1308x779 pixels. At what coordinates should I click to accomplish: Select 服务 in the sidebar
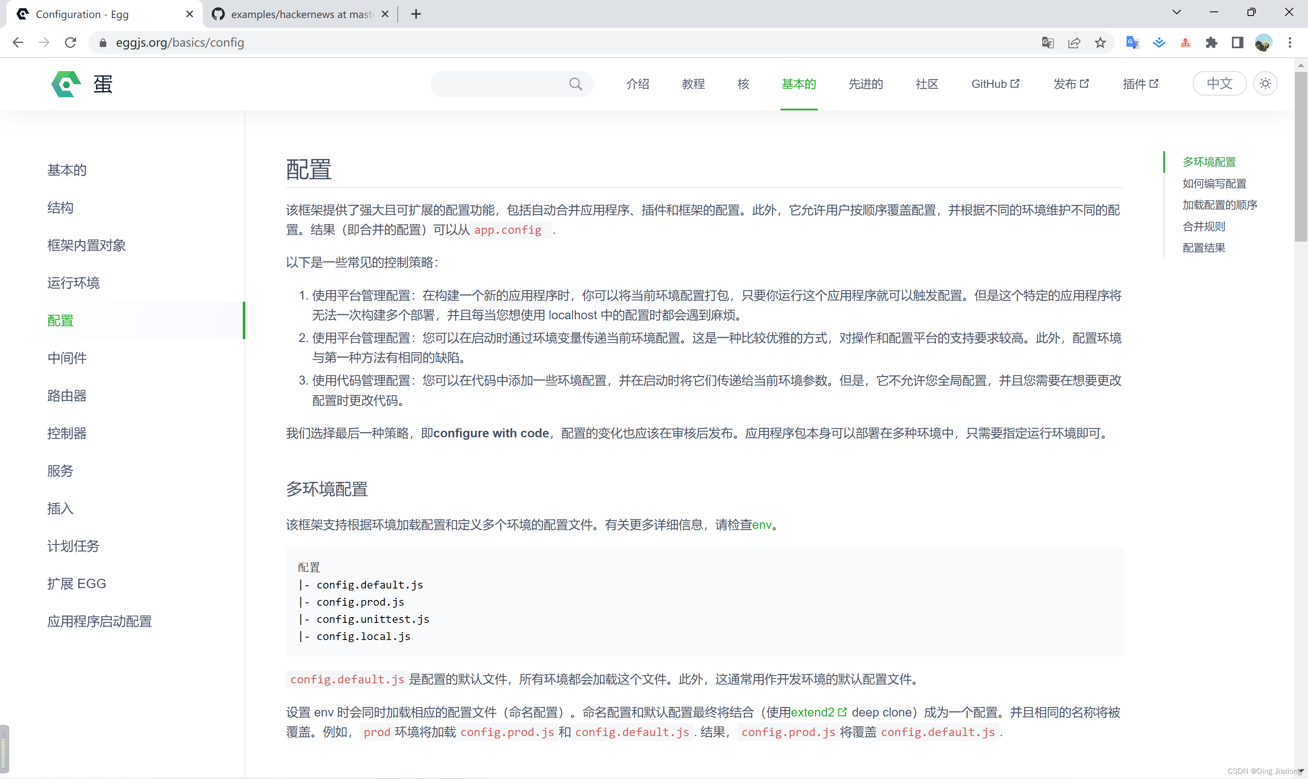(x=60, y=471)
